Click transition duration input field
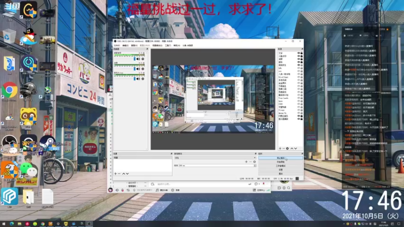The height and width of the screenshot is (227, 404). (x=216, y=165)
